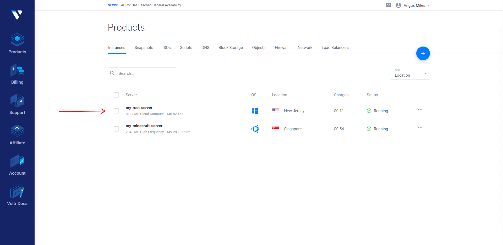The width and height of the screenshot is (503, 245).
Task: Expand the Sort by Location dropdown
Action: point(410,73)
